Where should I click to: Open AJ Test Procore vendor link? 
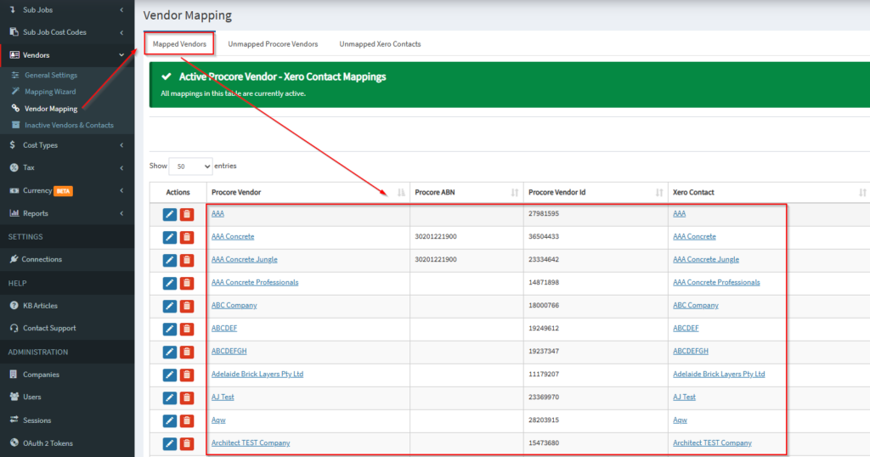pos(223,397)
